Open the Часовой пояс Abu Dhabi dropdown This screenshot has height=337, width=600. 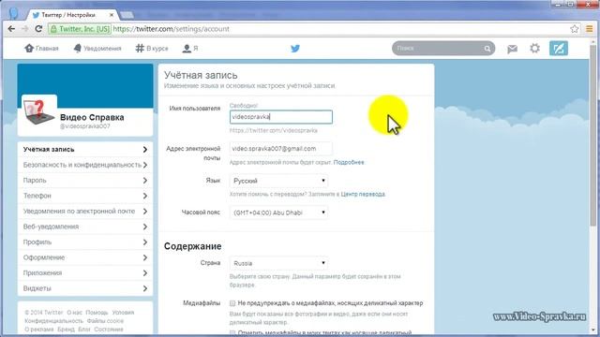[x=279, y=212]
